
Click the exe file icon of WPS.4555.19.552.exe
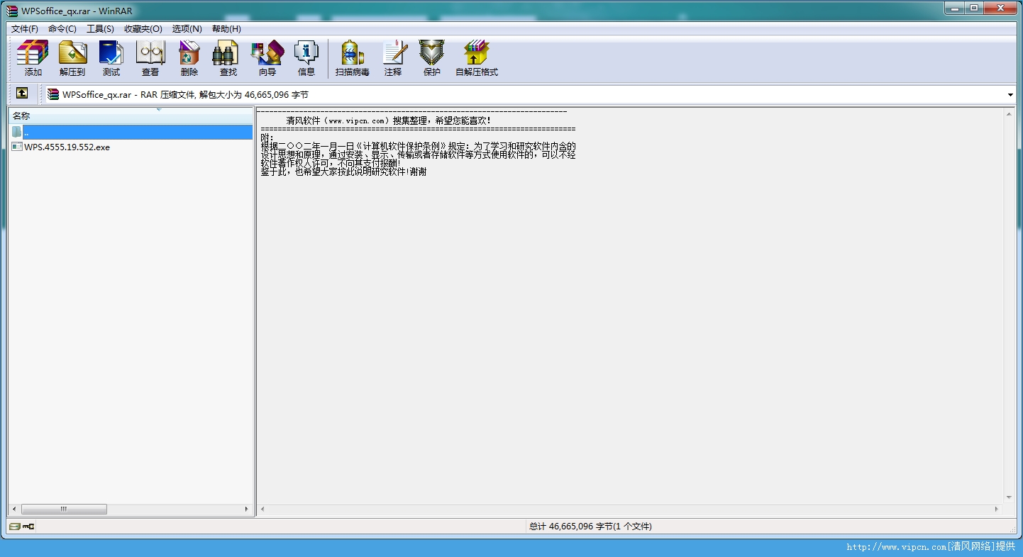pos(17,147)
